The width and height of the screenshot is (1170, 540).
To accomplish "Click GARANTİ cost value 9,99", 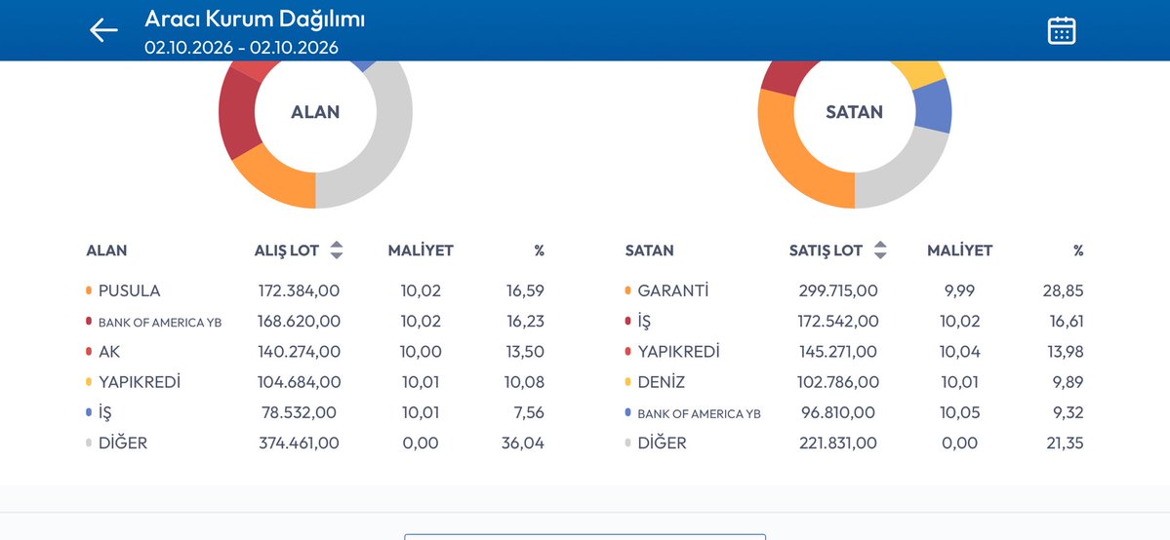I will (959, 290).
